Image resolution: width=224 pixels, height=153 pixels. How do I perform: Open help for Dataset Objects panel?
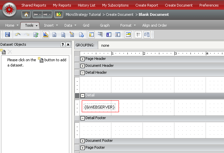(62, 45)
